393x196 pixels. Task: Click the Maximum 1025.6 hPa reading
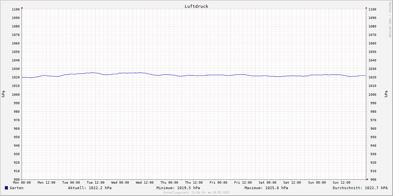pyautogui.click(x=266, y=188)
